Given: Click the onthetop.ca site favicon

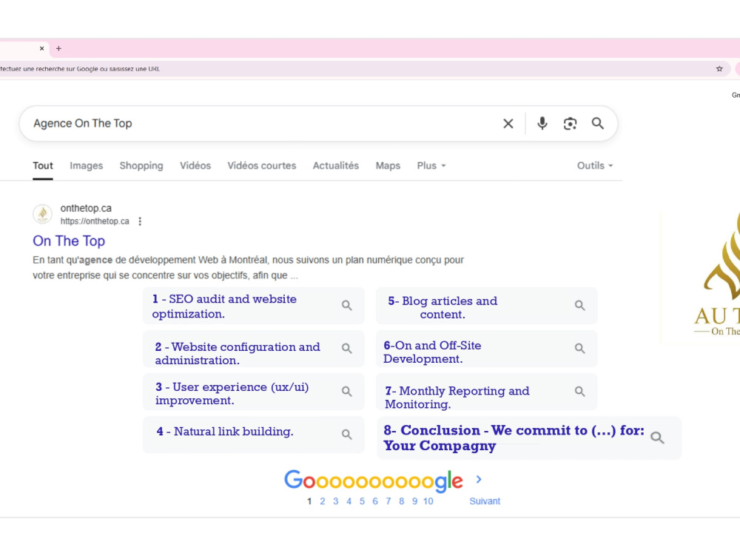Looking at the screenshot, I should (42, 214).
